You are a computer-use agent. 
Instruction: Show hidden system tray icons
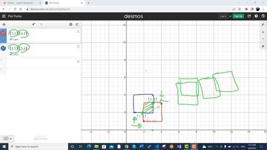coord(217,146)
